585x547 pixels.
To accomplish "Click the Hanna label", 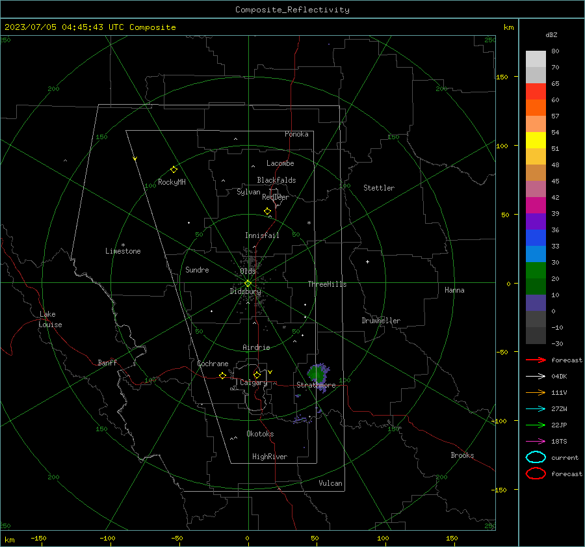I will pyautogui.click(x=454, y=290).
